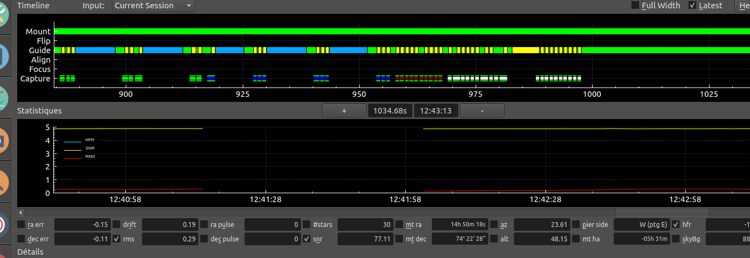This screenshot has height=258, width=750.
Task: Enable the drift statistic checkbox
Action: point(116,225)
